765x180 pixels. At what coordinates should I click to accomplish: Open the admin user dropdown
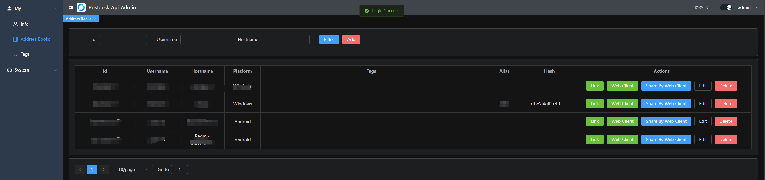tap(747, 7)
